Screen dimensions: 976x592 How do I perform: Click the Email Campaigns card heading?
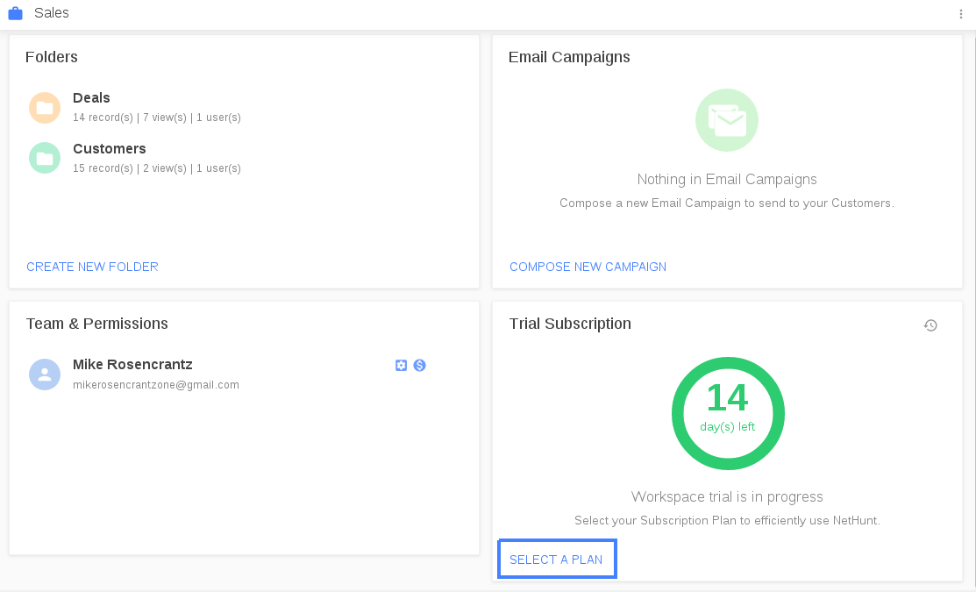point(569,57)
